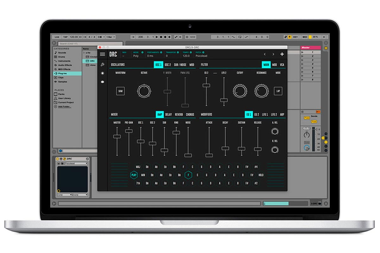Click the oval icon in DRC sidebar
The image size is (380, 253).
coord(102,82)
